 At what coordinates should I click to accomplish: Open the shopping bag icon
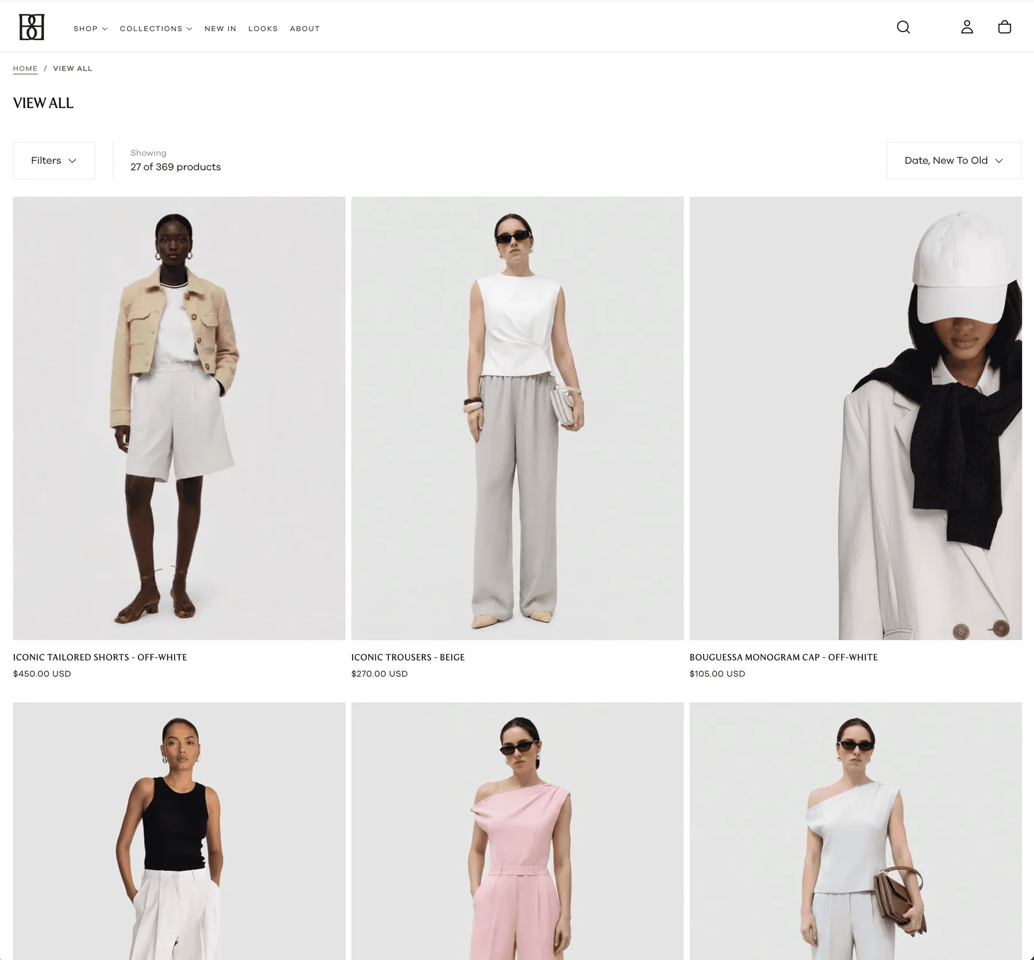1004,27
